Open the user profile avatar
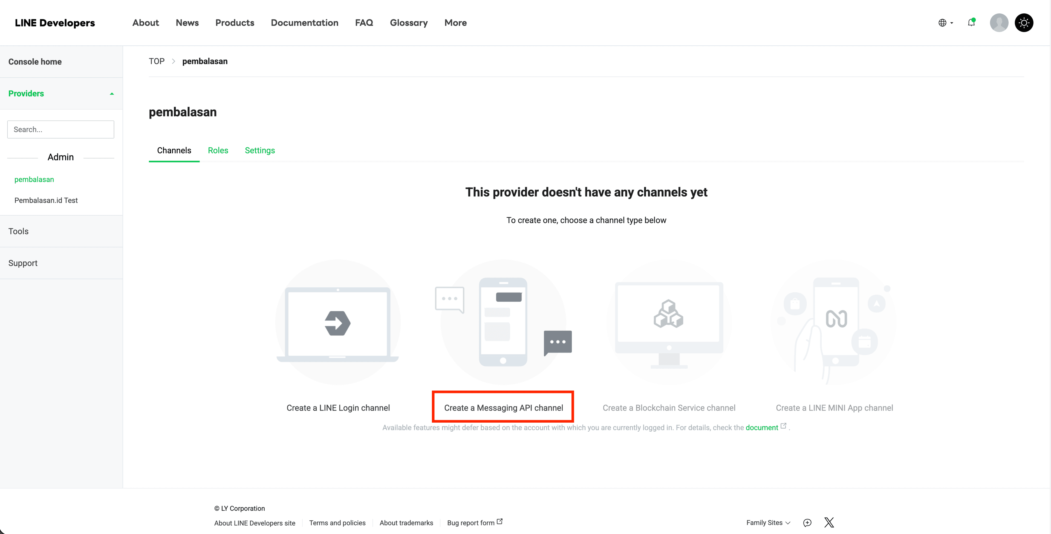Screen dimensions: 1051x534 click(999, 22)
